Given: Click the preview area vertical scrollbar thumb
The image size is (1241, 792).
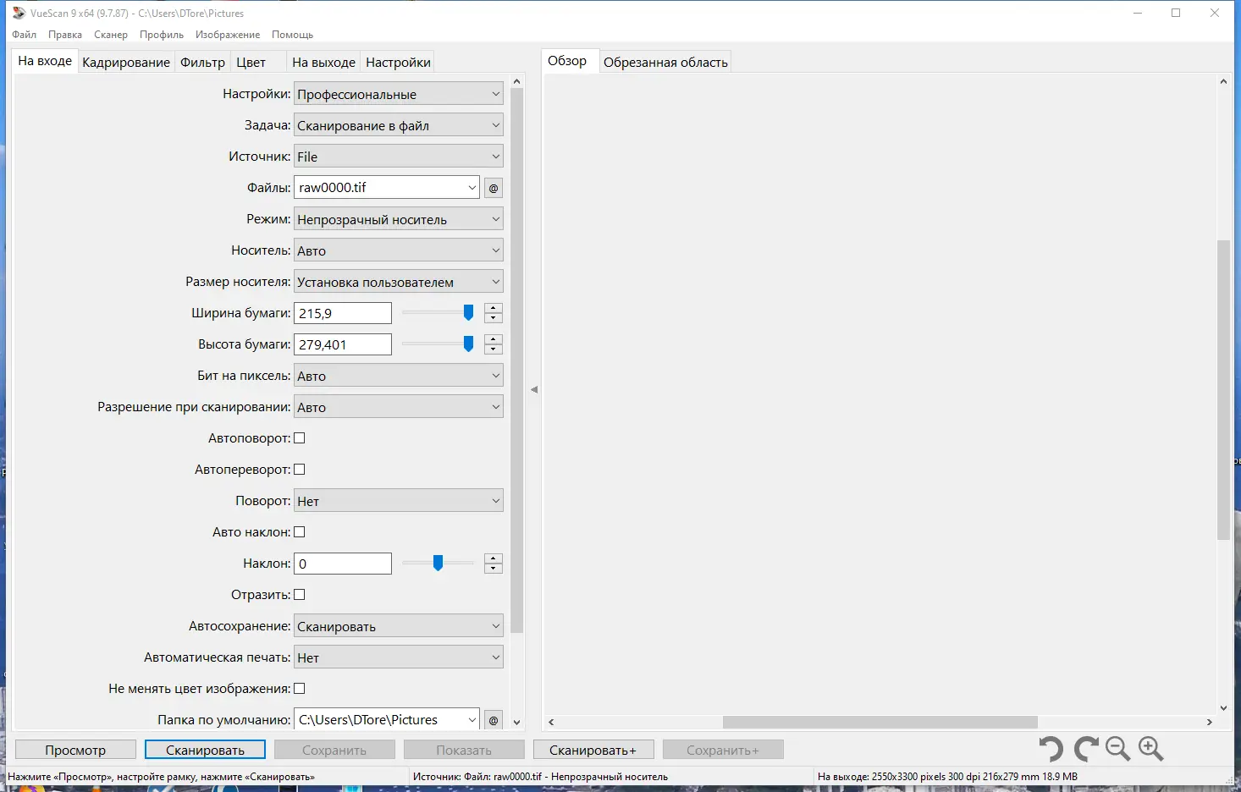Looking at the screenshot, I should (x=1223, y=390).
